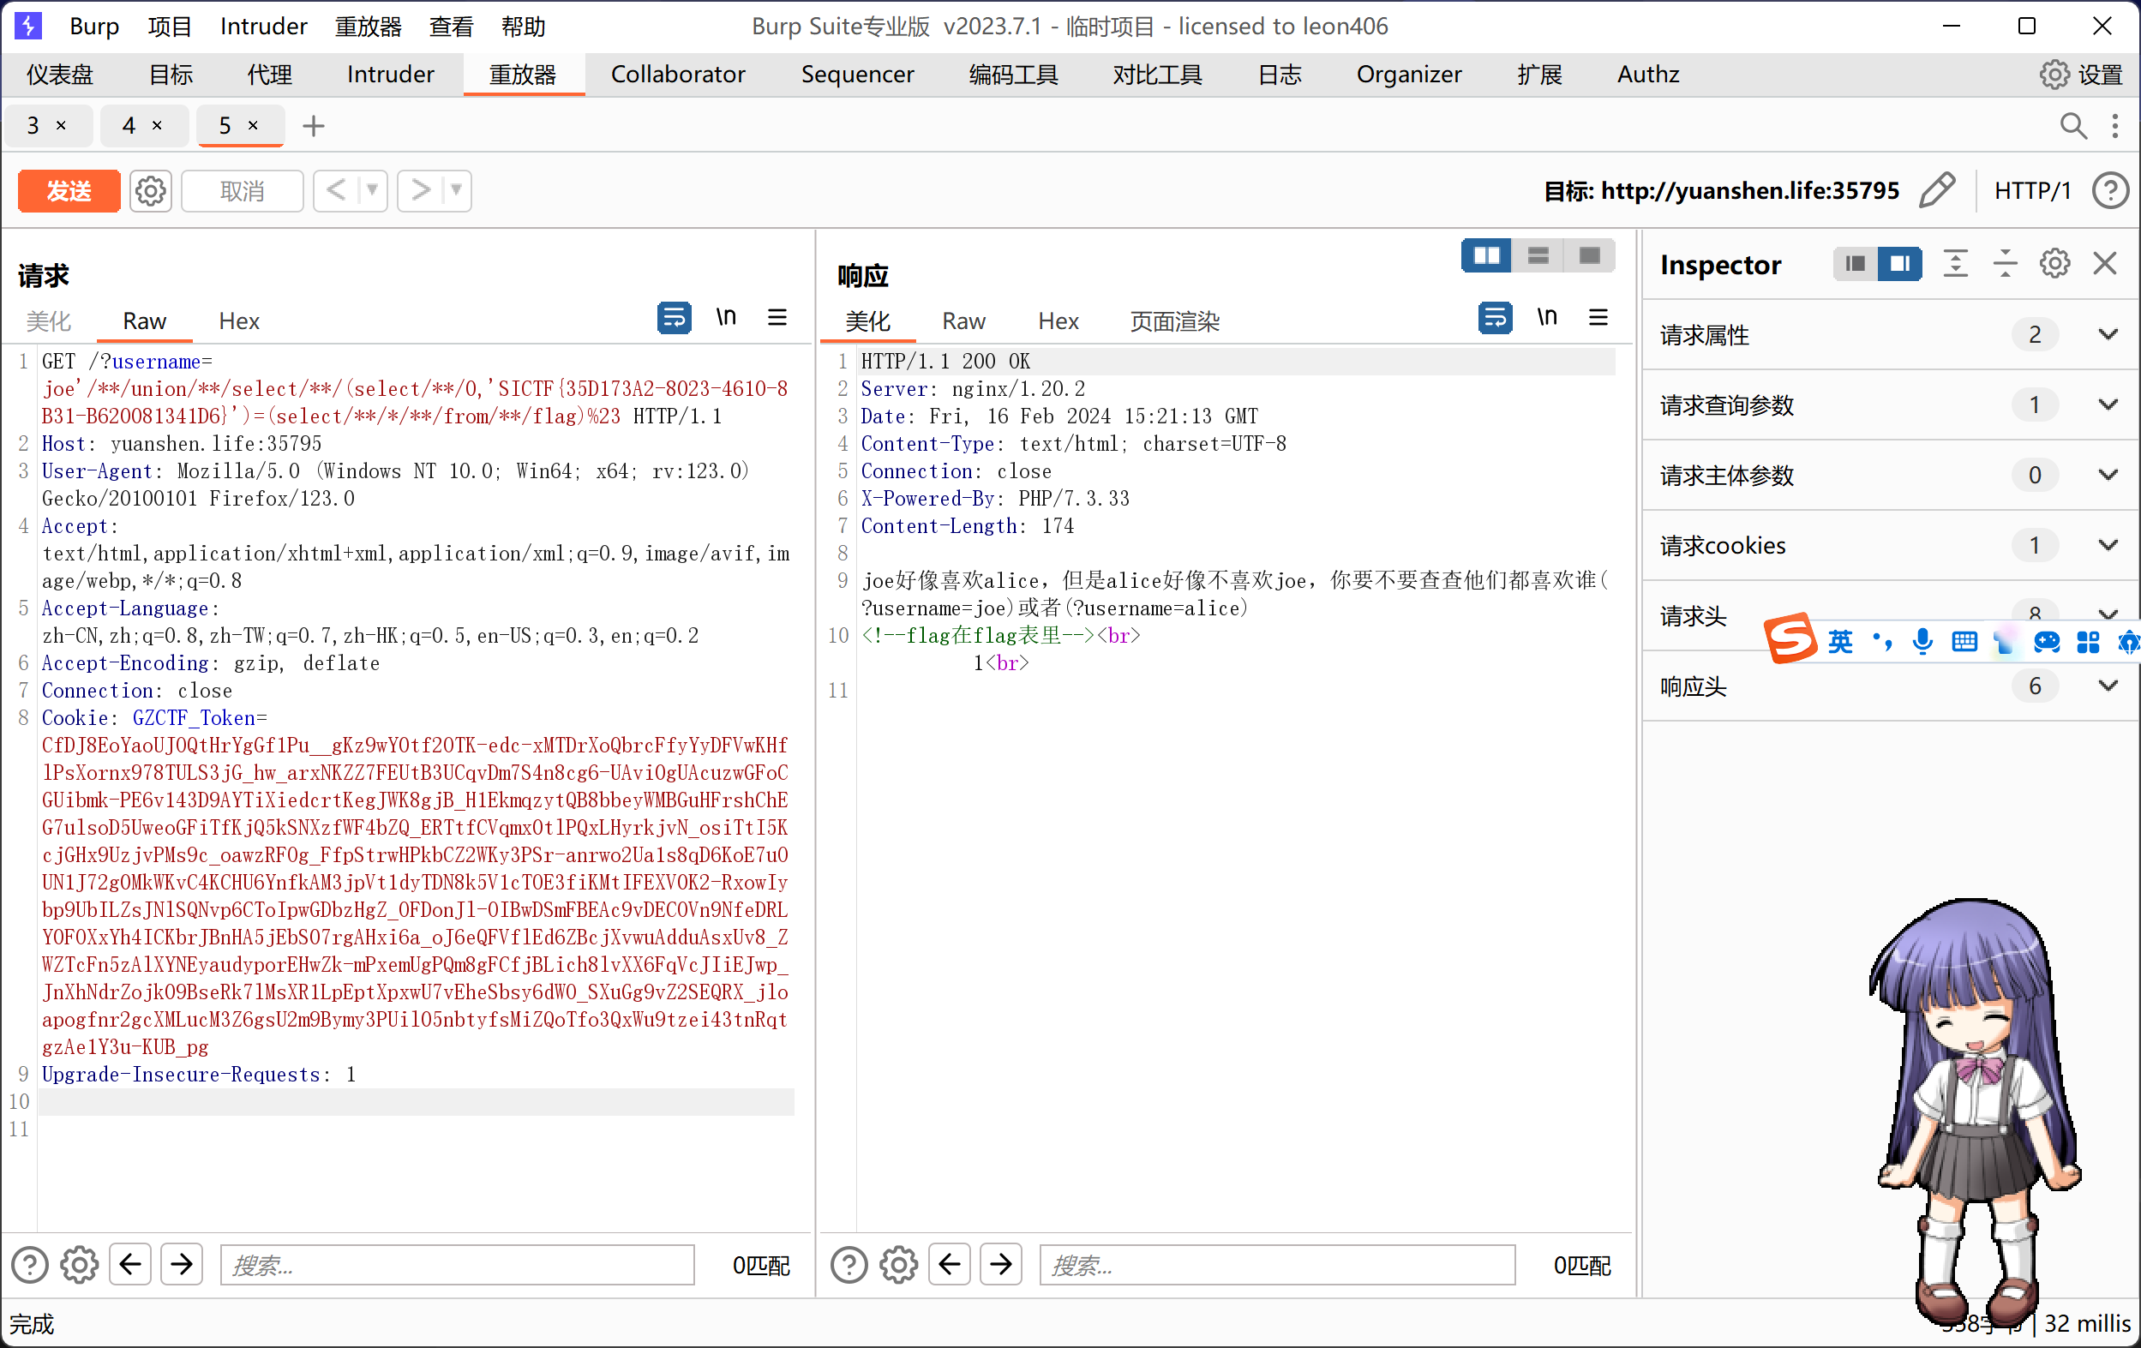The height and width of the screenshot is (1348, 2141).
Task: Toggle request non-printable chars \n
Action: [725, 317]
